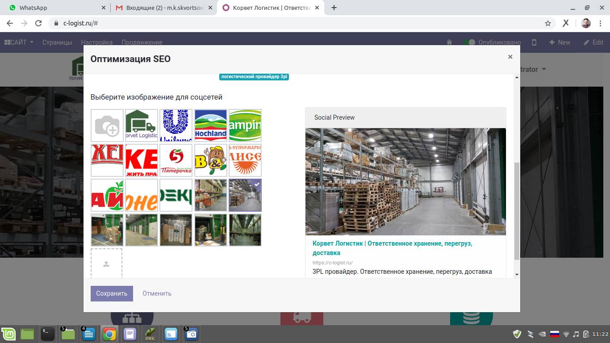Bookmark this page with star icon
Screen dimensions: 610x343
(548, 23)
